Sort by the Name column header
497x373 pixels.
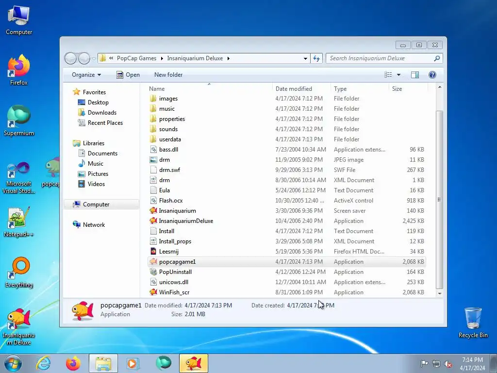pos(209,89)
